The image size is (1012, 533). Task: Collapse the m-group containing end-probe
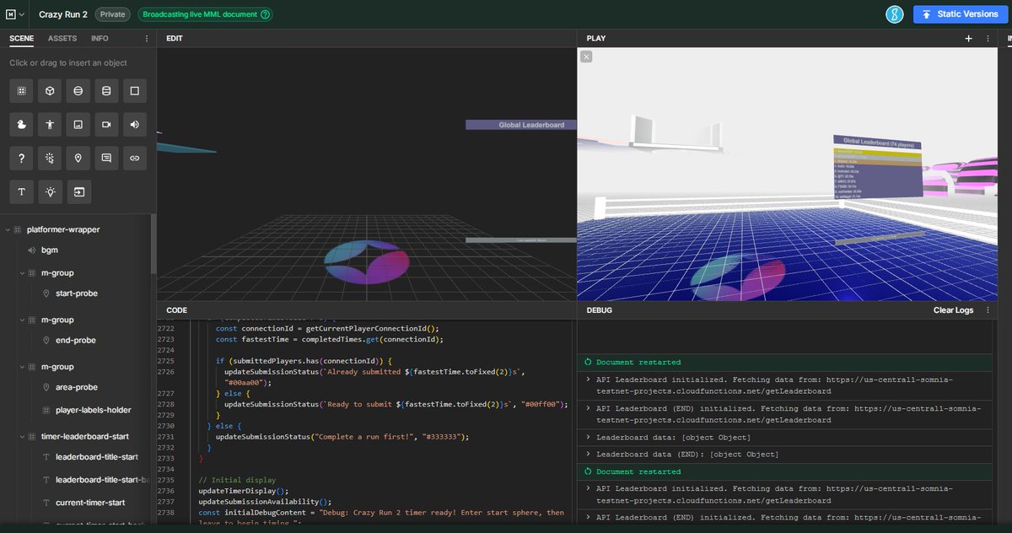coord(22,320)
